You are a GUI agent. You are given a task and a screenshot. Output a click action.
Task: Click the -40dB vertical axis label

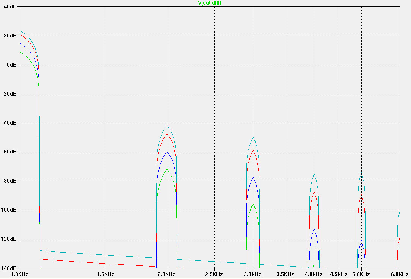point(9,123)
